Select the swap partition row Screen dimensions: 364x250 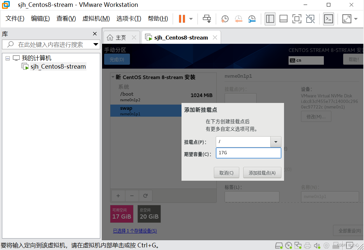pyautogui.click(x=146, y=110)
